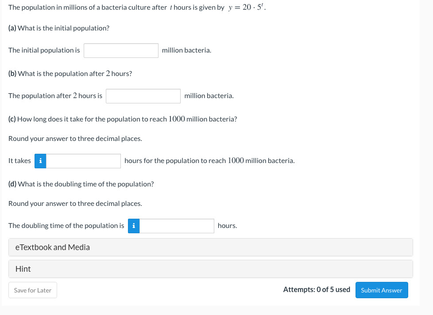Click the "hours." label after doubling time field

click(227, 226)
